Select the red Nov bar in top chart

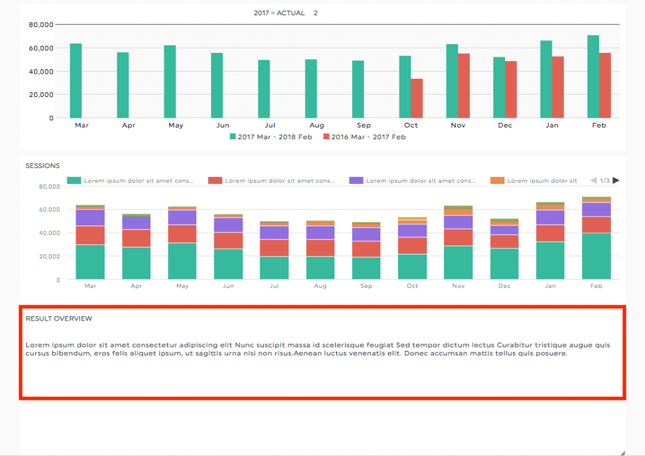[464, 86]
